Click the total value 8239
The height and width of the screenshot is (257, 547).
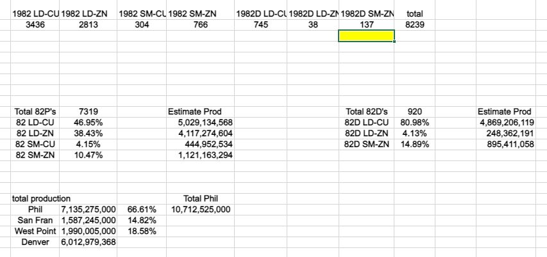[414, 25]
